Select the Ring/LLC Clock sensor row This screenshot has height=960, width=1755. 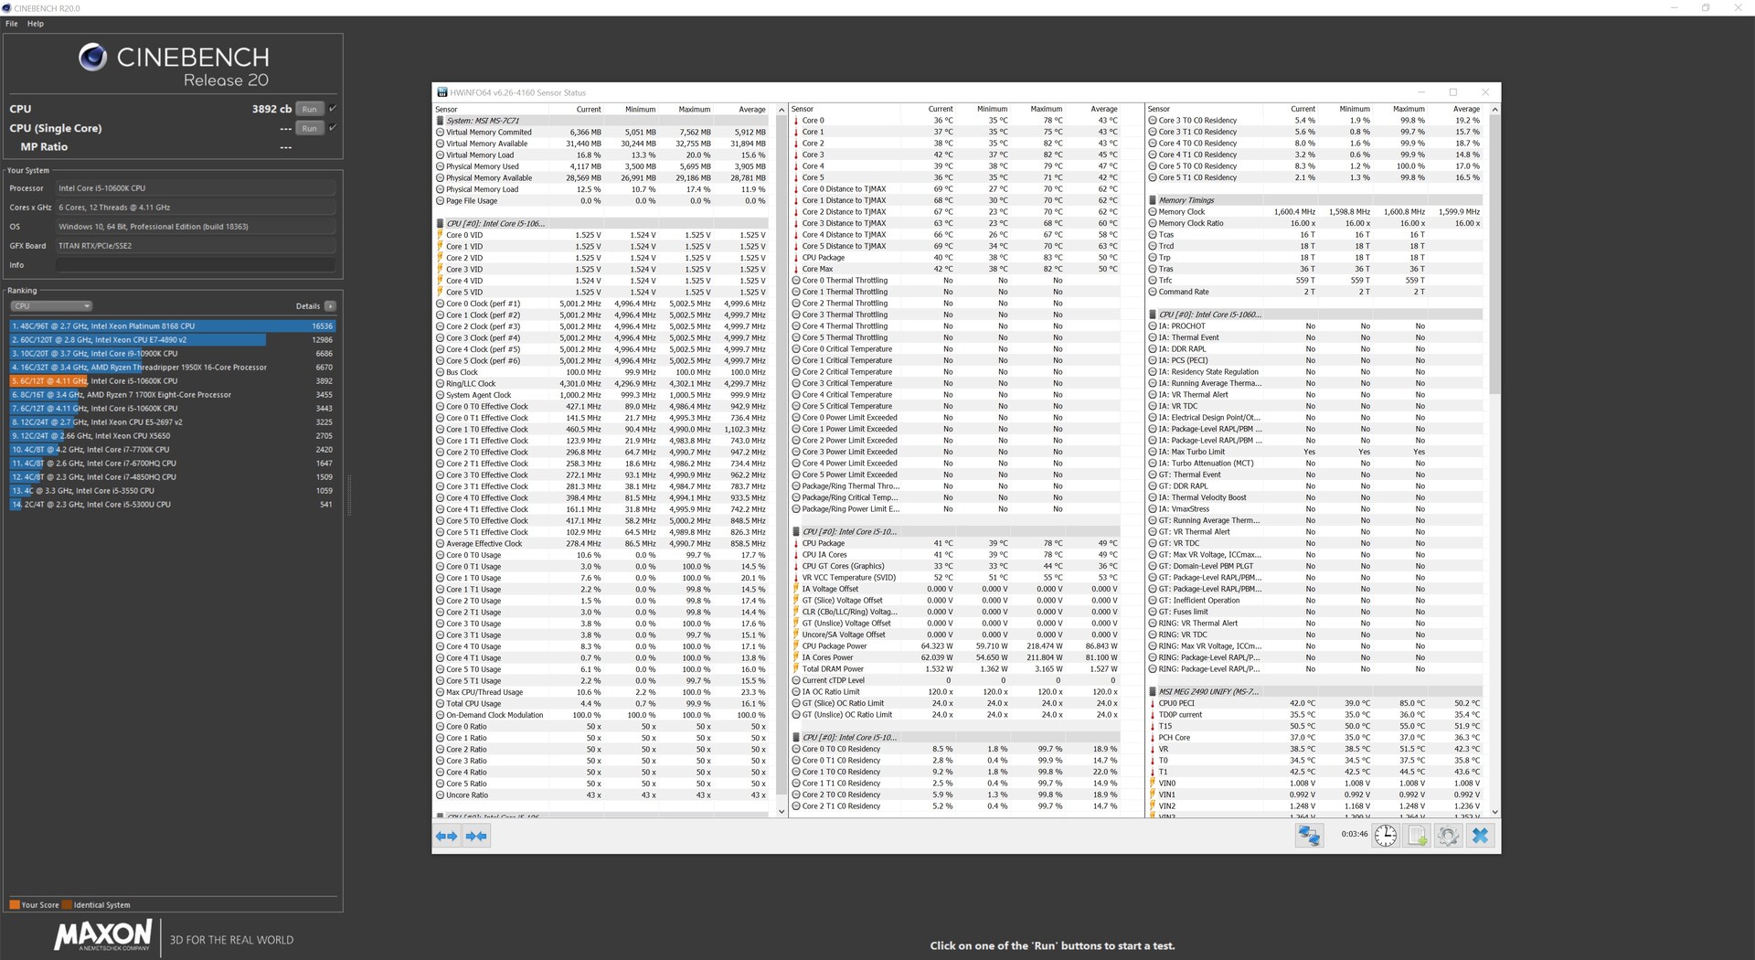tap(601, 384)
